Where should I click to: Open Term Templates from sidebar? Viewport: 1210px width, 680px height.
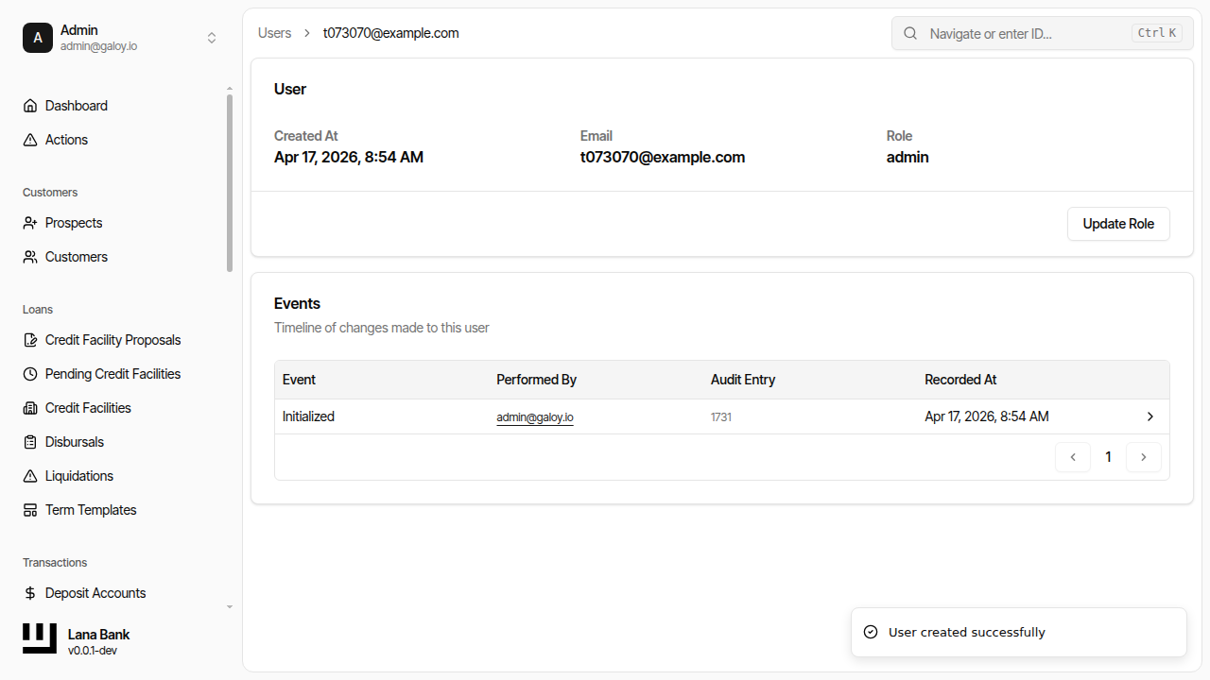click(90, 509)
